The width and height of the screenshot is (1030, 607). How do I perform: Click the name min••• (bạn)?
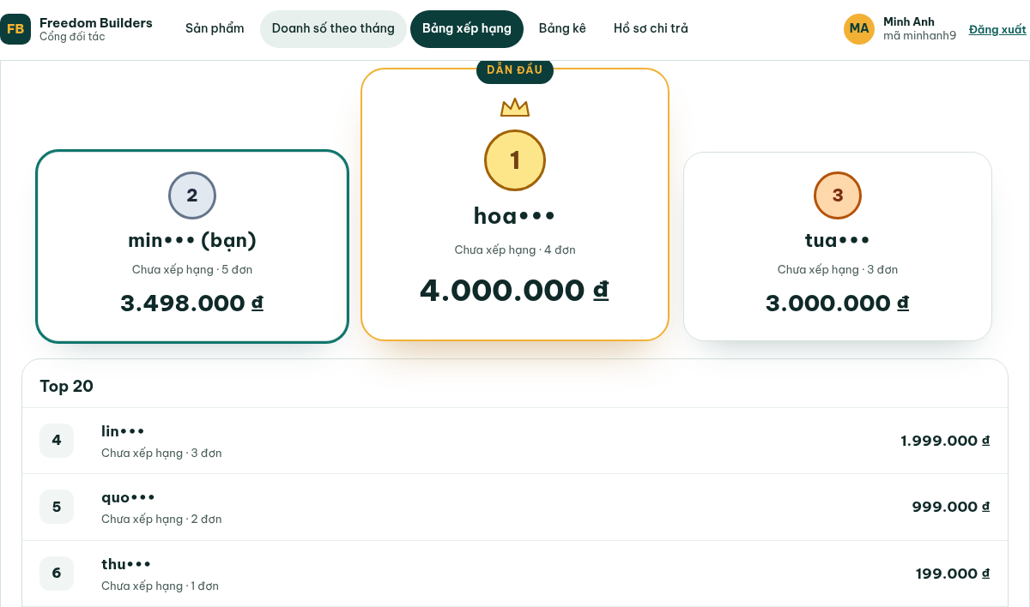[192, 241]
